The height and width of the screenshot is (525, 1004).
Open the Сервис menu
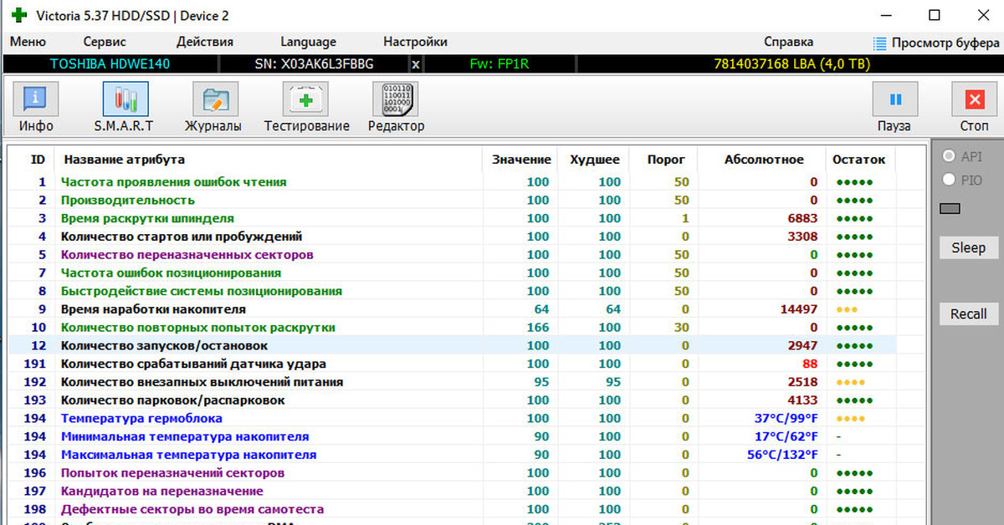pyautogui.click(x=105, y=42)
